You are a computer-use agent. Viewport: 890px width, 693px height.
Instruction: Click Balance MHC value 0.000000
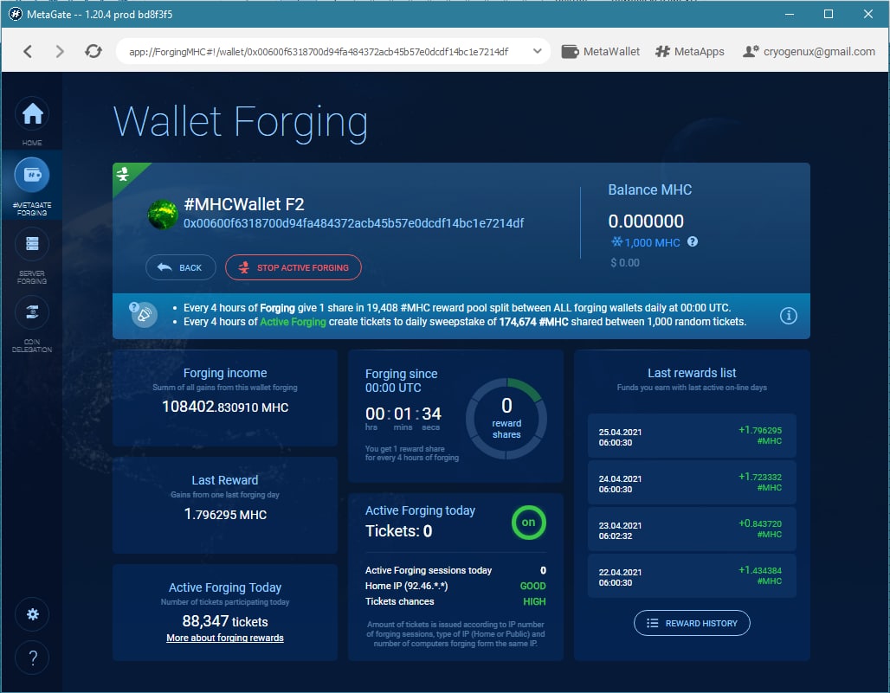[x=646, y=221]
